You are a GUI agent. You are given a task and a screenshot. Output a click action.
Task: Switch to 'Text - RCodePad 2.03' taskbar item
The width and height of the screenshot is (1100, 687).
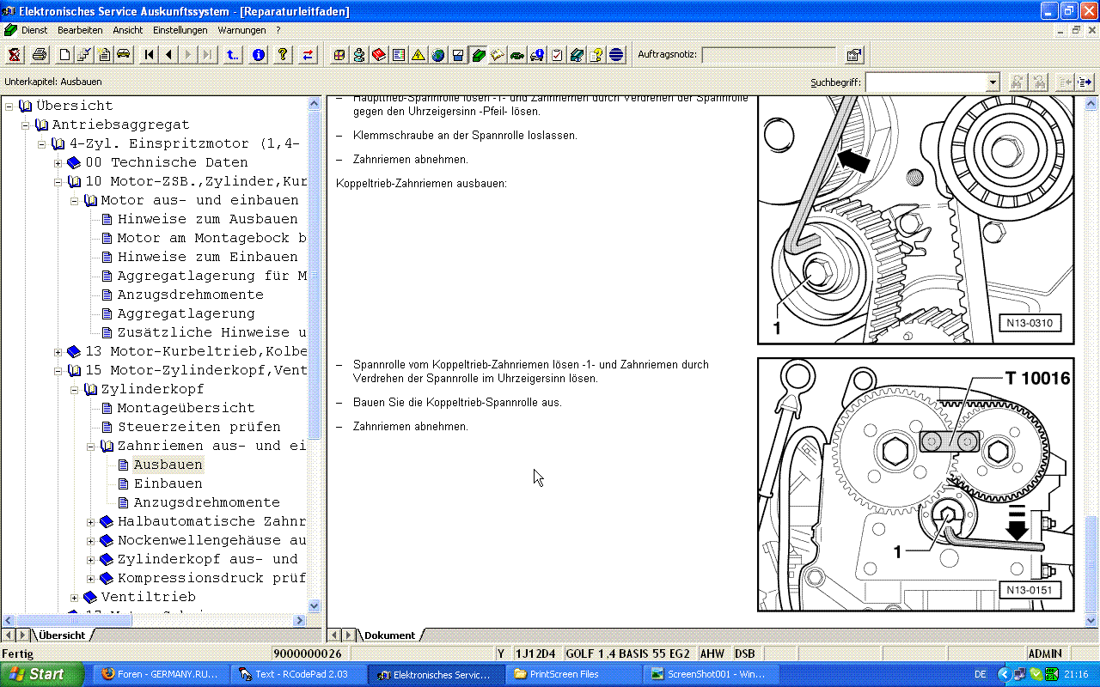299,674
